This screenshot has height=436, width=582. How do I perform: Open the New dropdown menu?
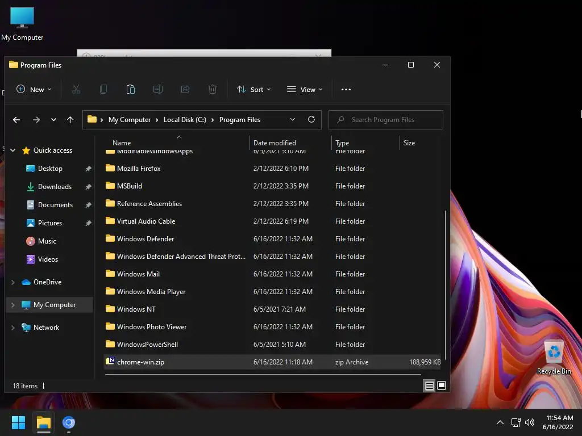34,89
